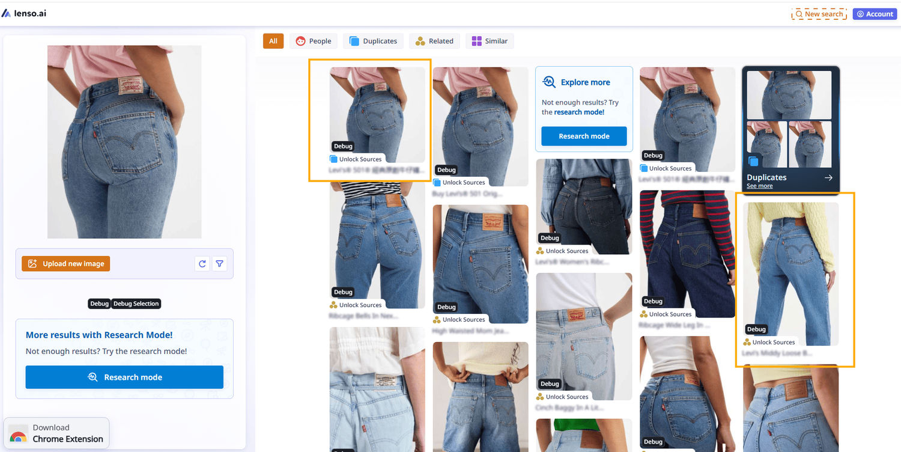901x452 pixels.
Task: Click Debug on the denim shirt dark jeans image
Action: (x=550, y=238)
